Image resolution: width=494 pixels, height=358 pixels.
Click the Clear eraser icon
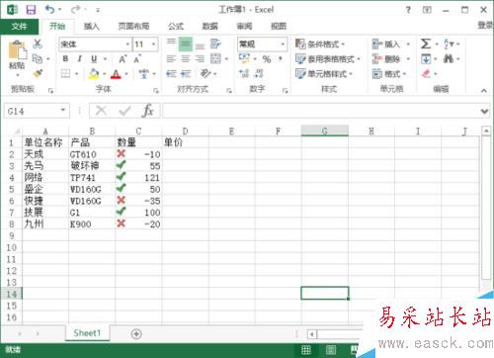pos(426,73)
